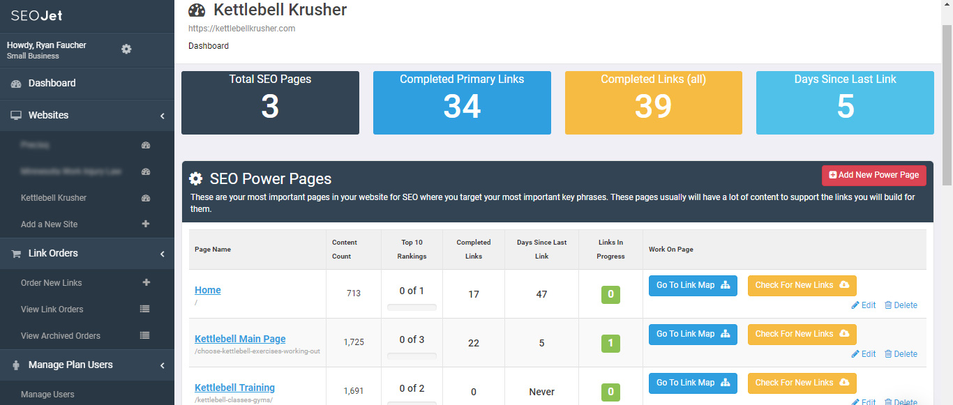Click the list icon for View Link Orders
This screenshot has width=953, height=405.
coord(145,310)
